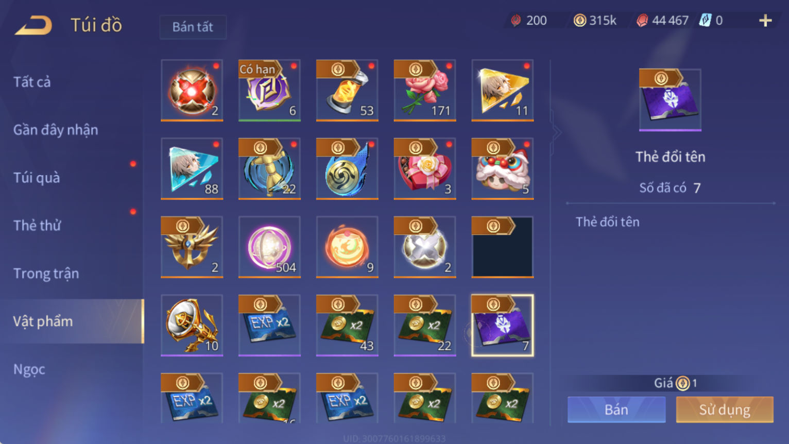789x444 pixels.
Task: Click the blue 'Bán' button
Action: point(616,409)
